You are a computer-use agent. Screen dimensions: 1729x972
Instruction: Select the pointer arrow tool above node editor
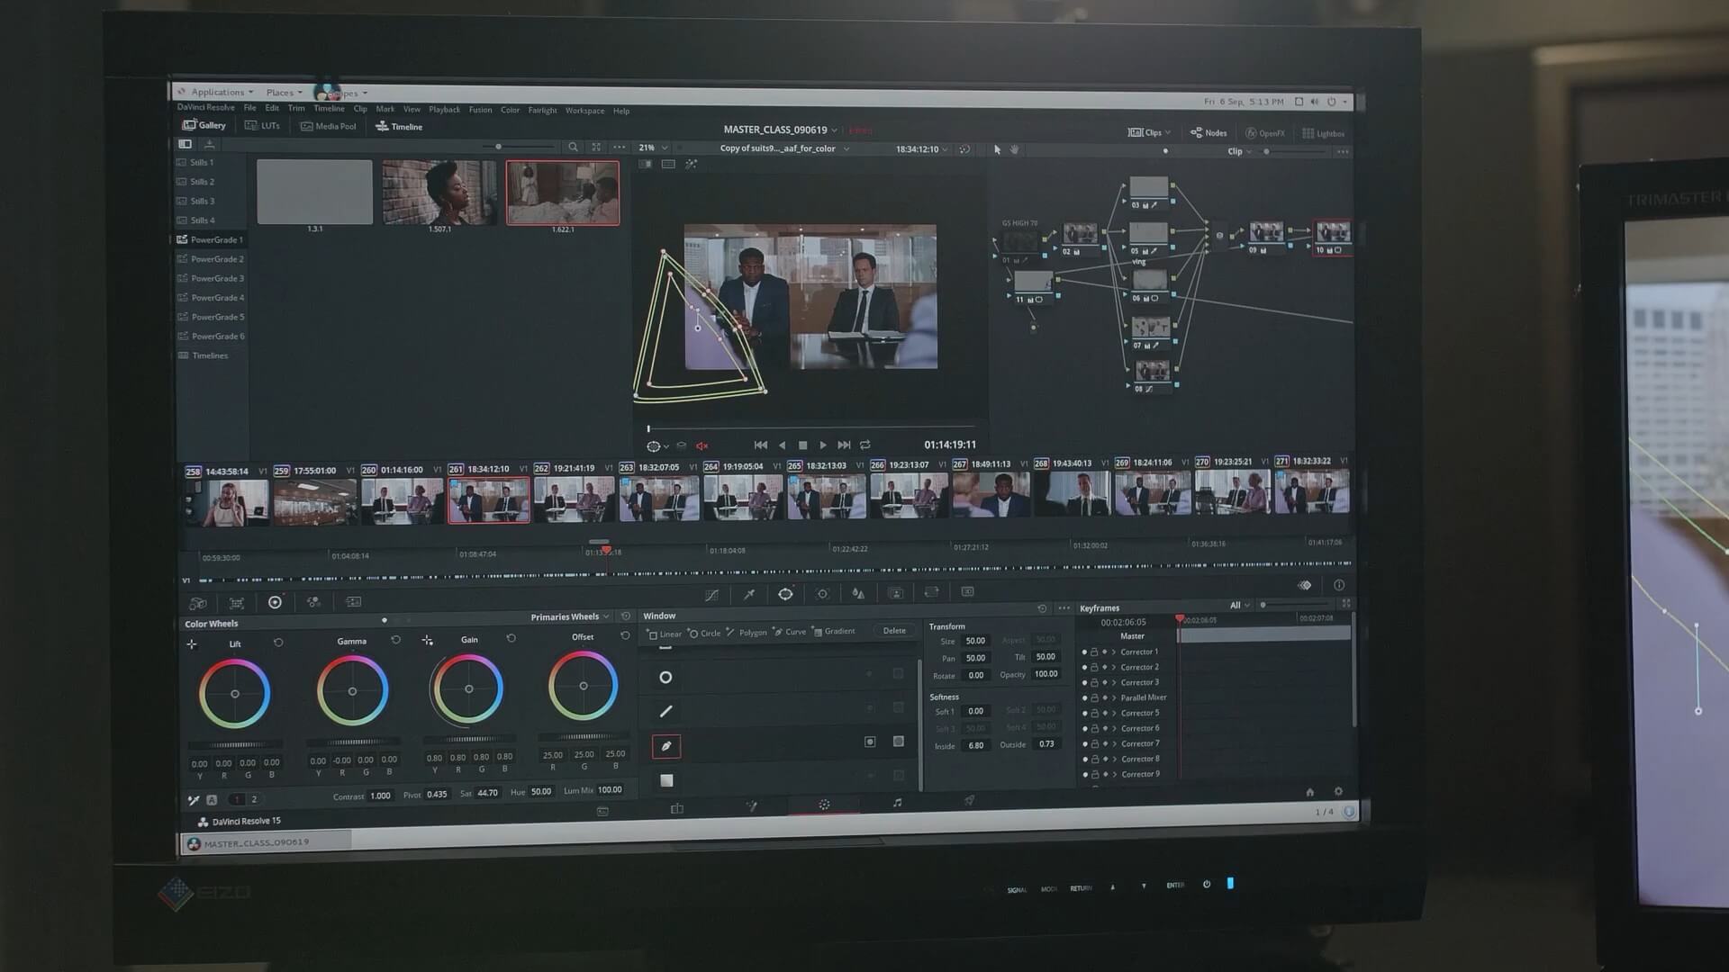pyautogui.click(x=997, y=149)
